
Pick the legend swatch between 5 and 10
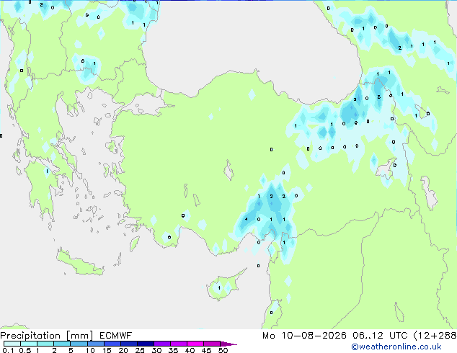[79, 344]
